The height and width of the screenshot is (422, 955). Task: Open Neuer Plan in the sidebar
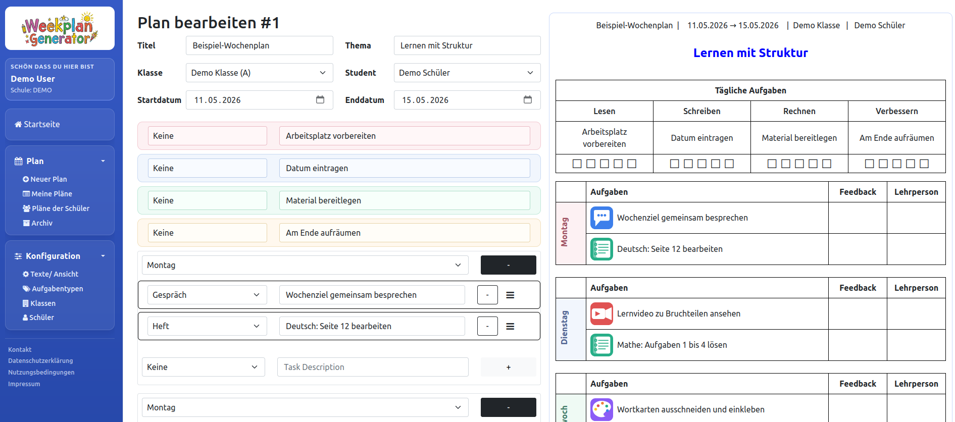point(44,179)
